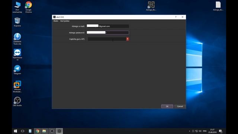Select the Advego_Bo shortcut with B logo
Screen dimensions: 238x134
151,6
